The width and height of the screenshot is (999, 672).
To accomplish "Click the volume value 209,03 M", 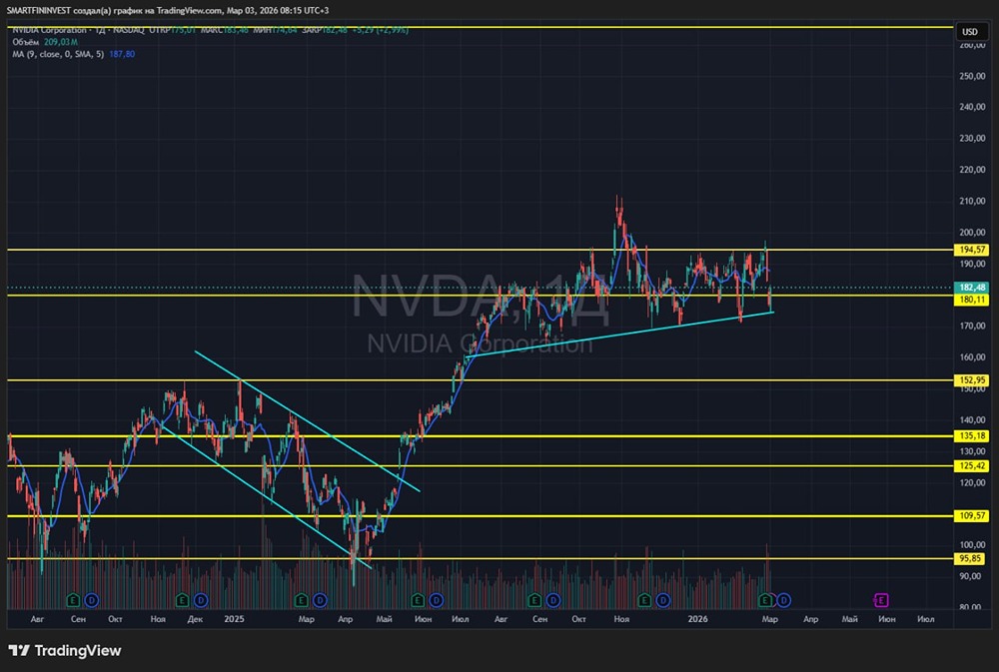I will tap(61, 42).
